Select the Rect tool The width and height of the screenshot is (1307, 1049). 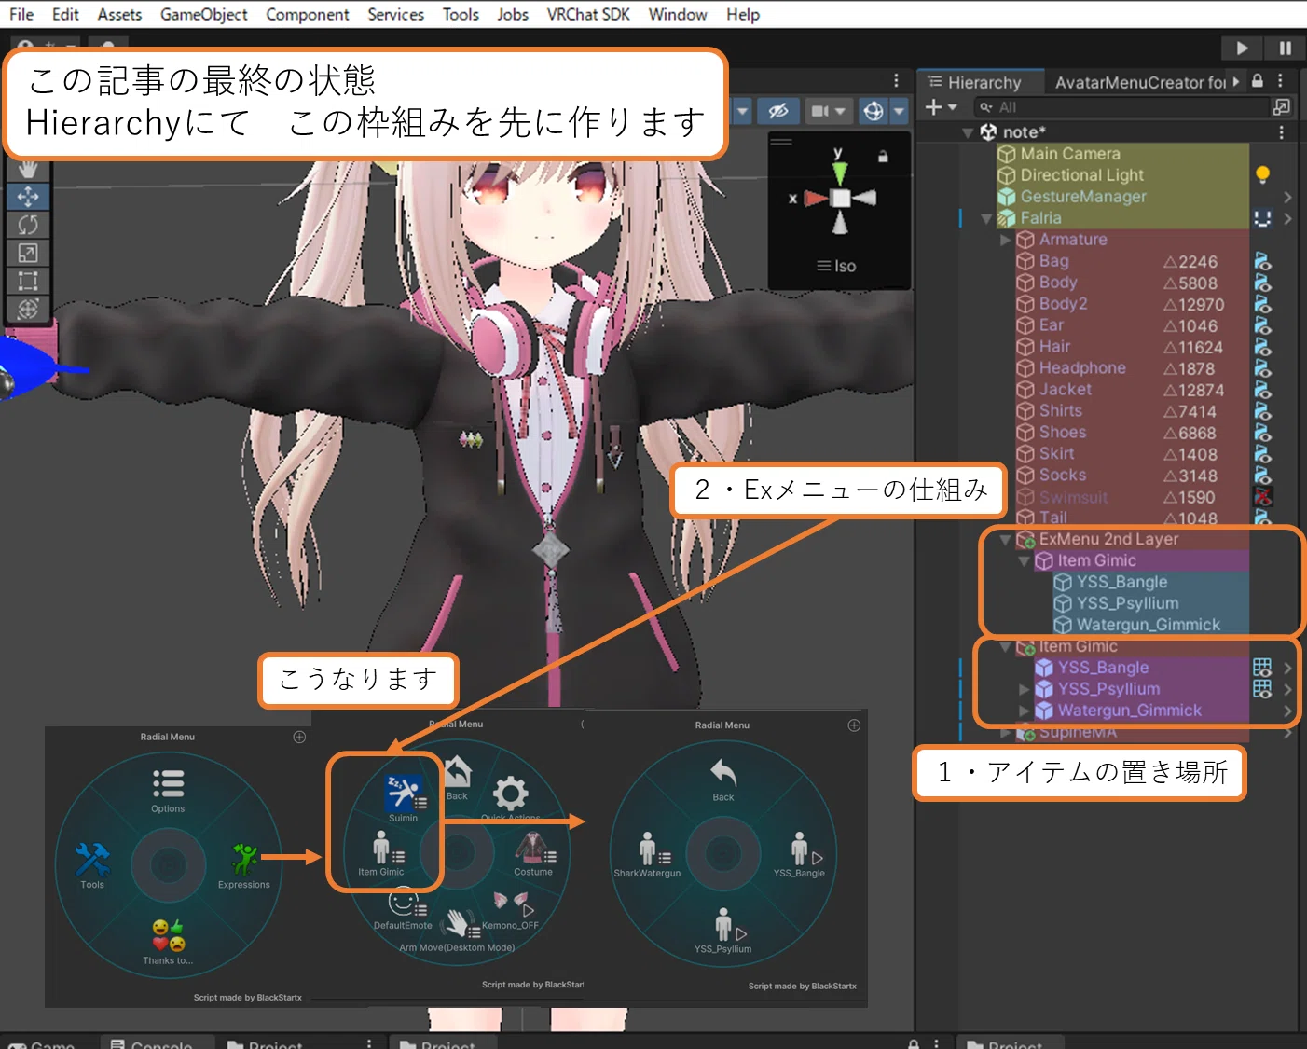[x=28, y=281]
